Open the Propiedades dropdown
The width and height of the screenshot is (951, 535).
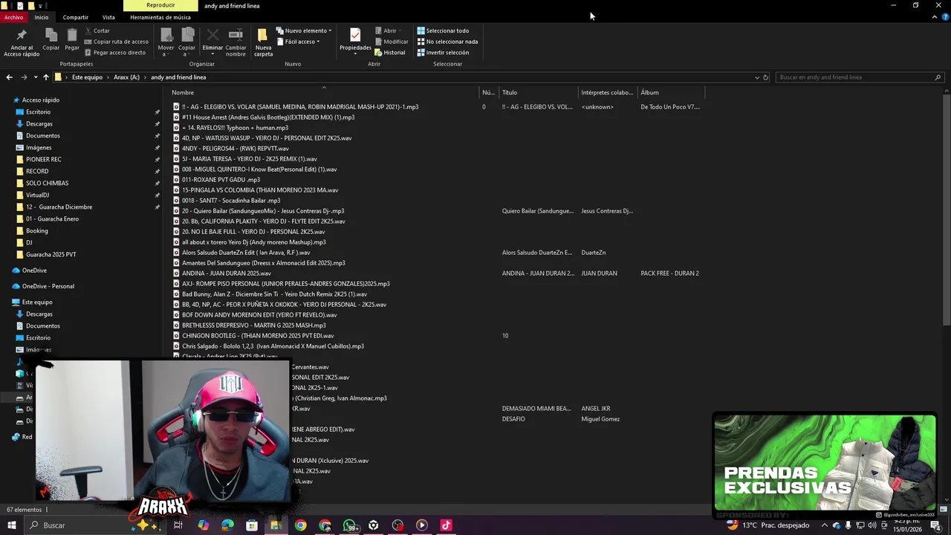click(x=355, y=42)
